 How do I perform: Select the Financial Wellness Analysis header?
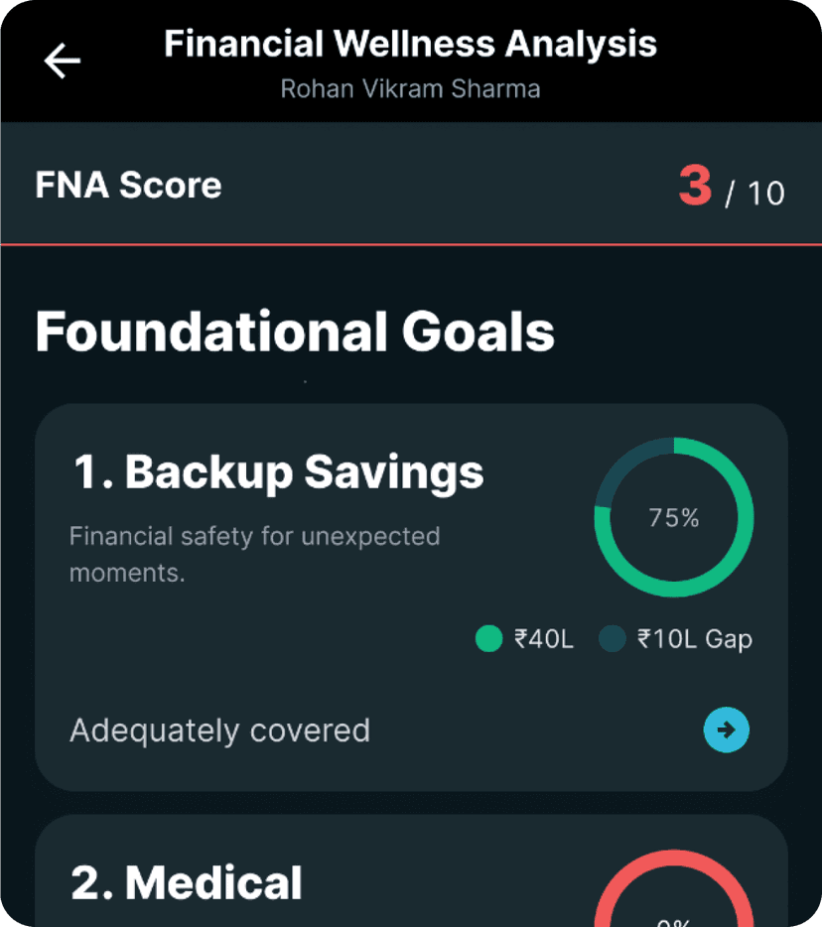[410, 44]
